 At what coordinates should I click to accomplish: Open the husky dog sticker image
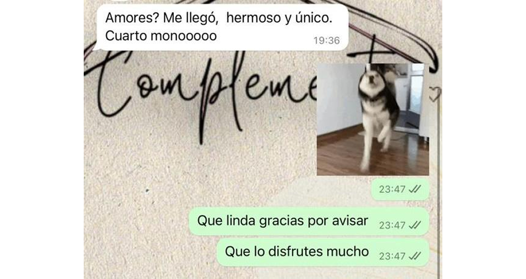pyautogui.click(x=373, y=119)
